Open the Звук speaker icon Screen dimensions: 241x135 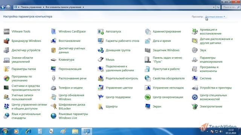point(195,50)
